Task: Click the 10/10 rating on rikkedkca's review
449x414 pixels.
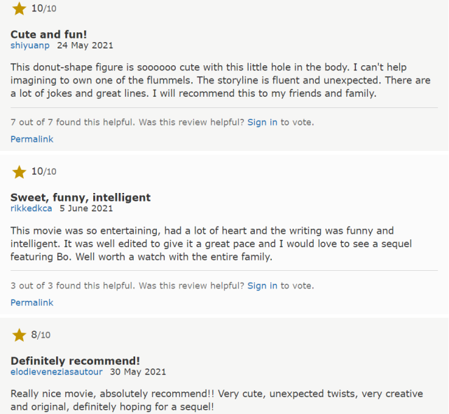Action: coord(44,172)
